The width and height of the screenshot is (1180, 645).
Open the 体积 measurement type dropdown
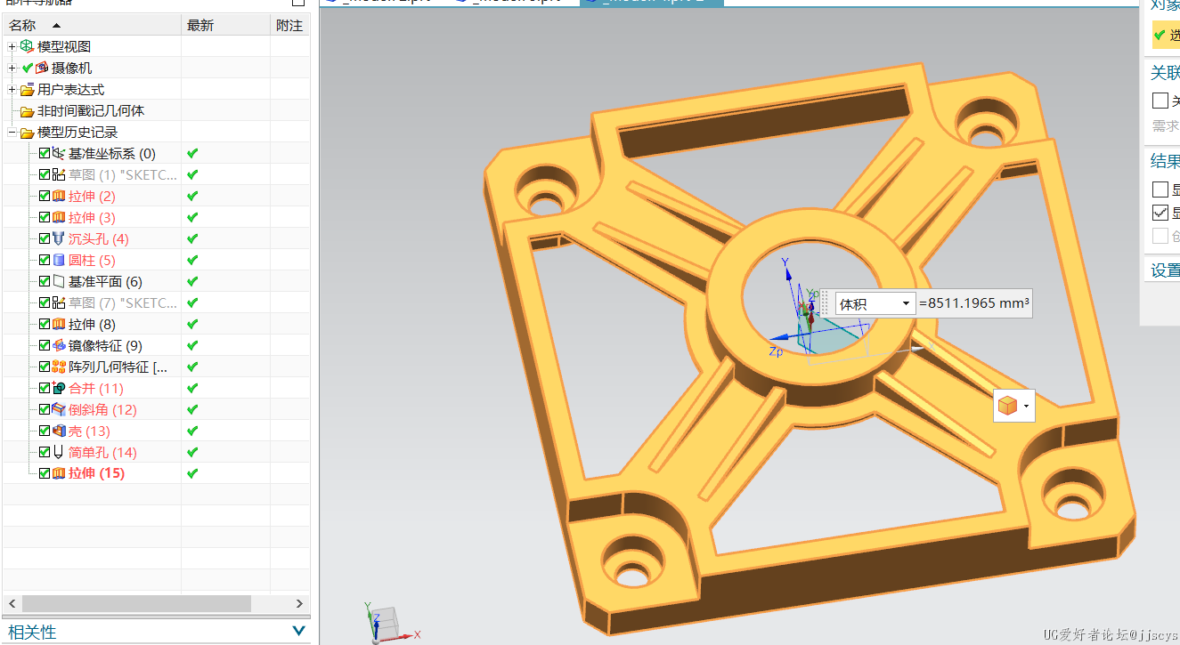pyautogui.click(x=907, y=303)
